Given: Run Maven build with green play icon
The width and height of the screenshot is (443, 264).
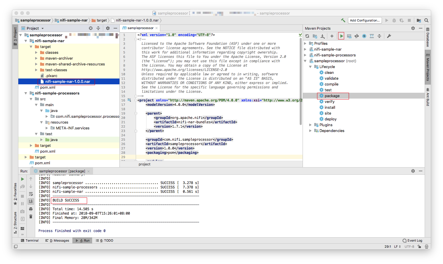Looking at the screenshot, I should 342,36.
